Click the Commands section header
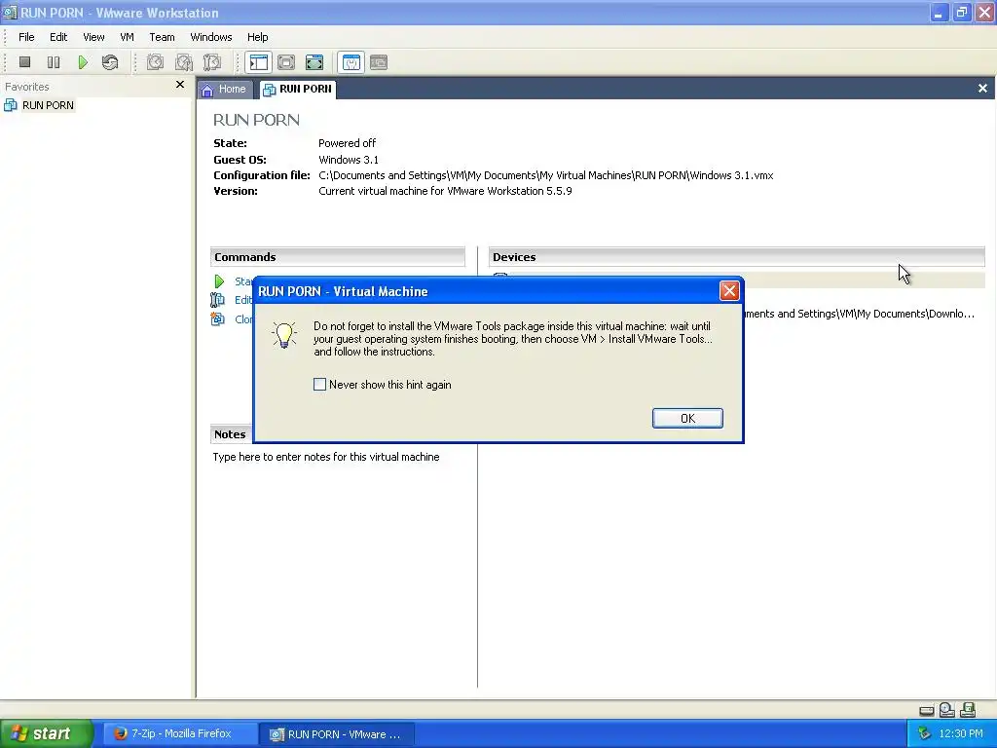Screen dimensions: 997x748 click(x=338, y=257)
